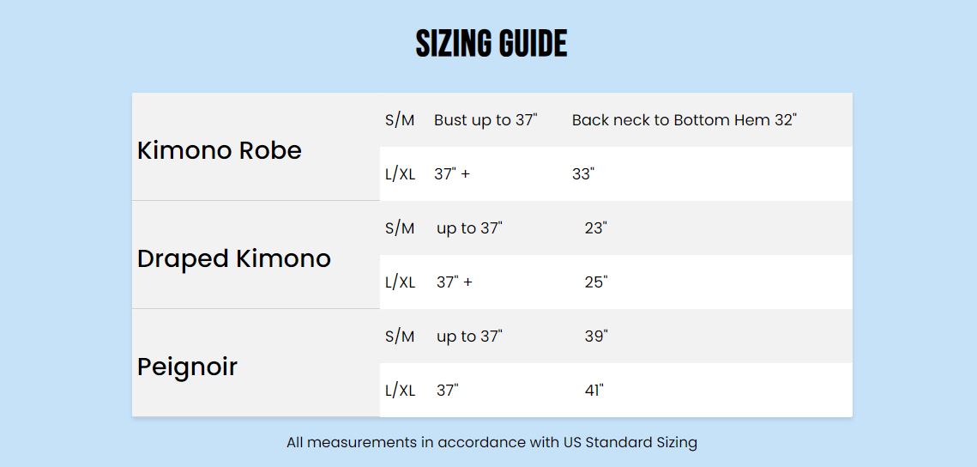
Task: Click the Kimono Robe 33" length value
Action: (583, 174)
